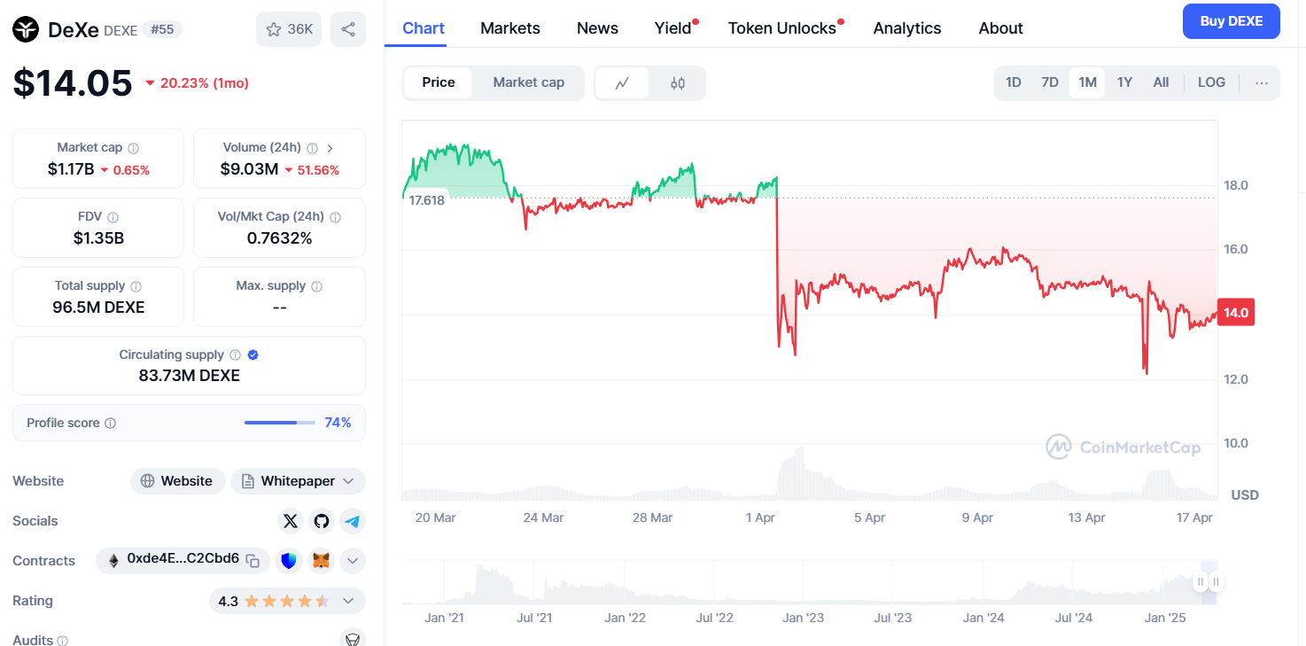Open the X (Twitter) social link

(291, 521)
